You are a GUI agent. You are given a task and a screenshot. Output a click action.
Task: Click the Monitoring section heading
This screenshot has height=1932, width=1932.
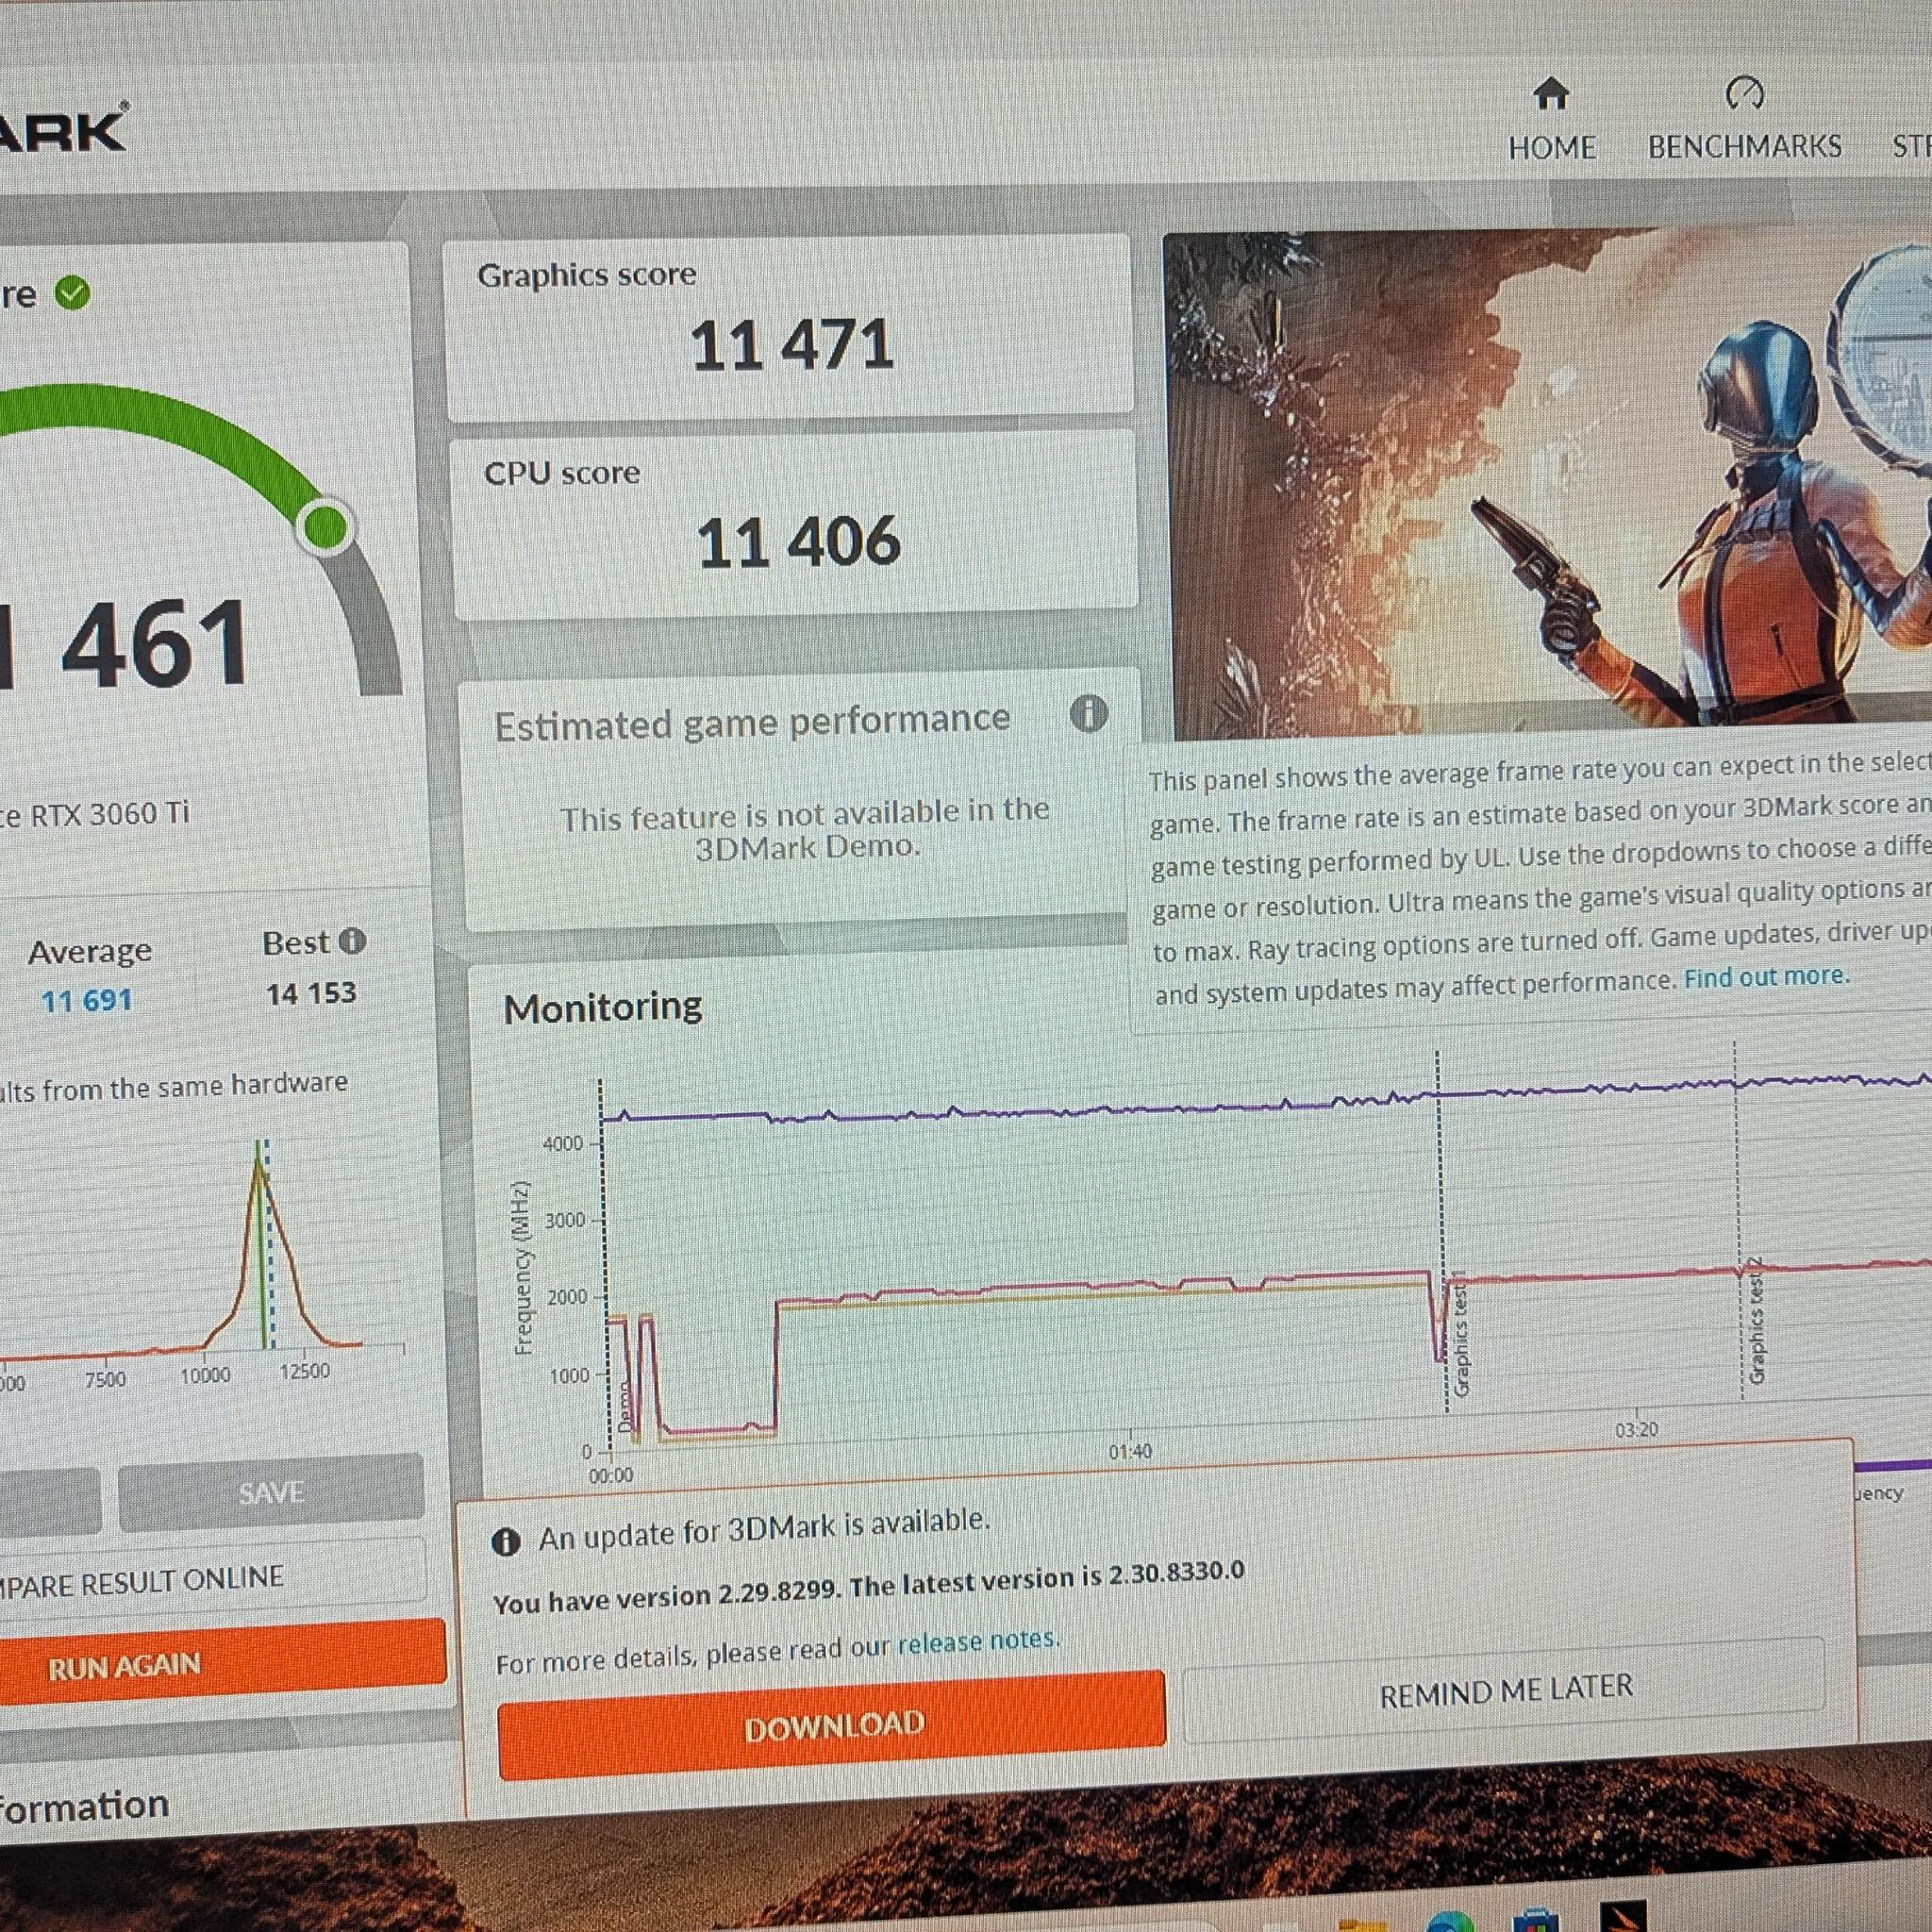[603, 1007]
